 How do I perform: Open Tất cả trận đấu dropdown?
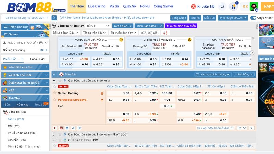coord(95,33)
